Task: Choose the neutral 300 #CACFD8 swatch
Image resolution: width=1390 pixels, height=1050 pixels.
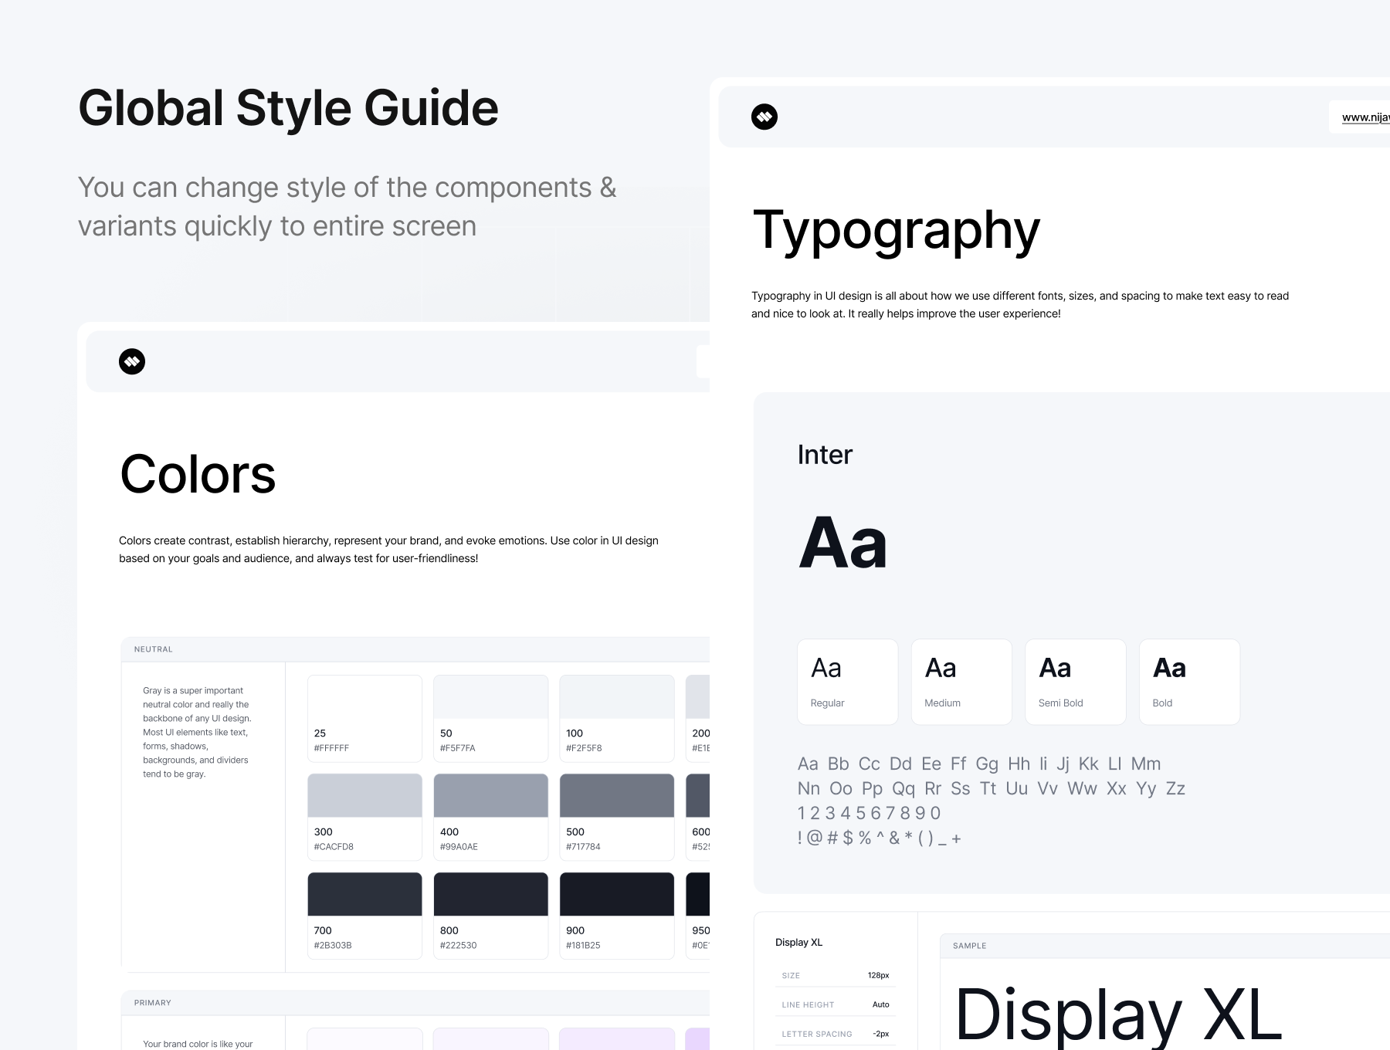Action: [364, 817]
